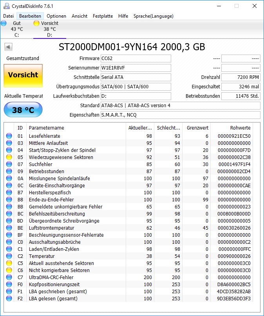The height and width of the screenshot is (316, 264).
Task: Click the blue status icon for Mittlere Anlaufzeit
Action: coord(9,143)
